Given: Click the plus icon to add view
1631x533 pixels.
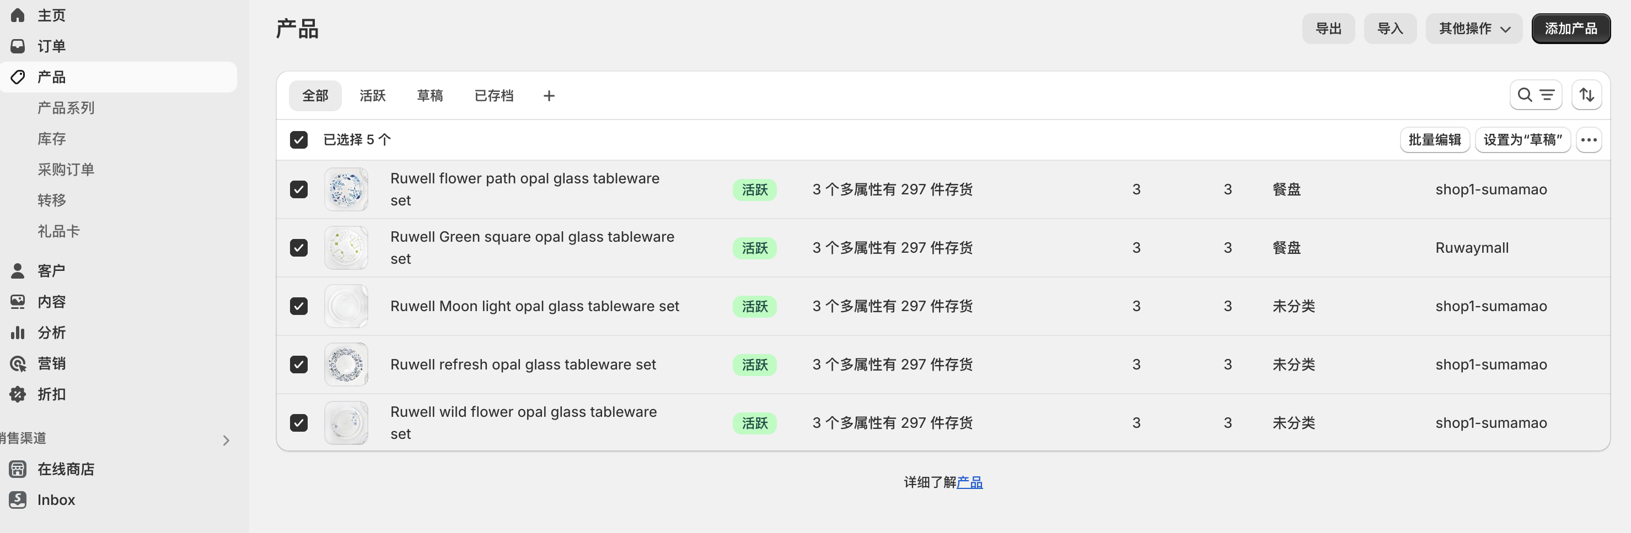Looking at the screenshot, I should pyautogui.click(x=549, y=96).
